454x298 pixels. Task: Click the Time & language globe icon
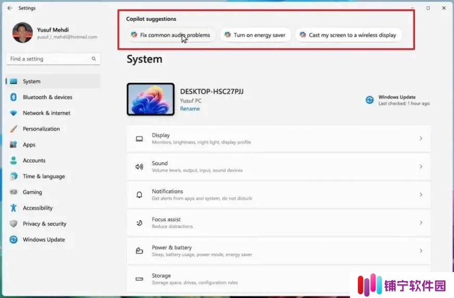click(14, 177)
